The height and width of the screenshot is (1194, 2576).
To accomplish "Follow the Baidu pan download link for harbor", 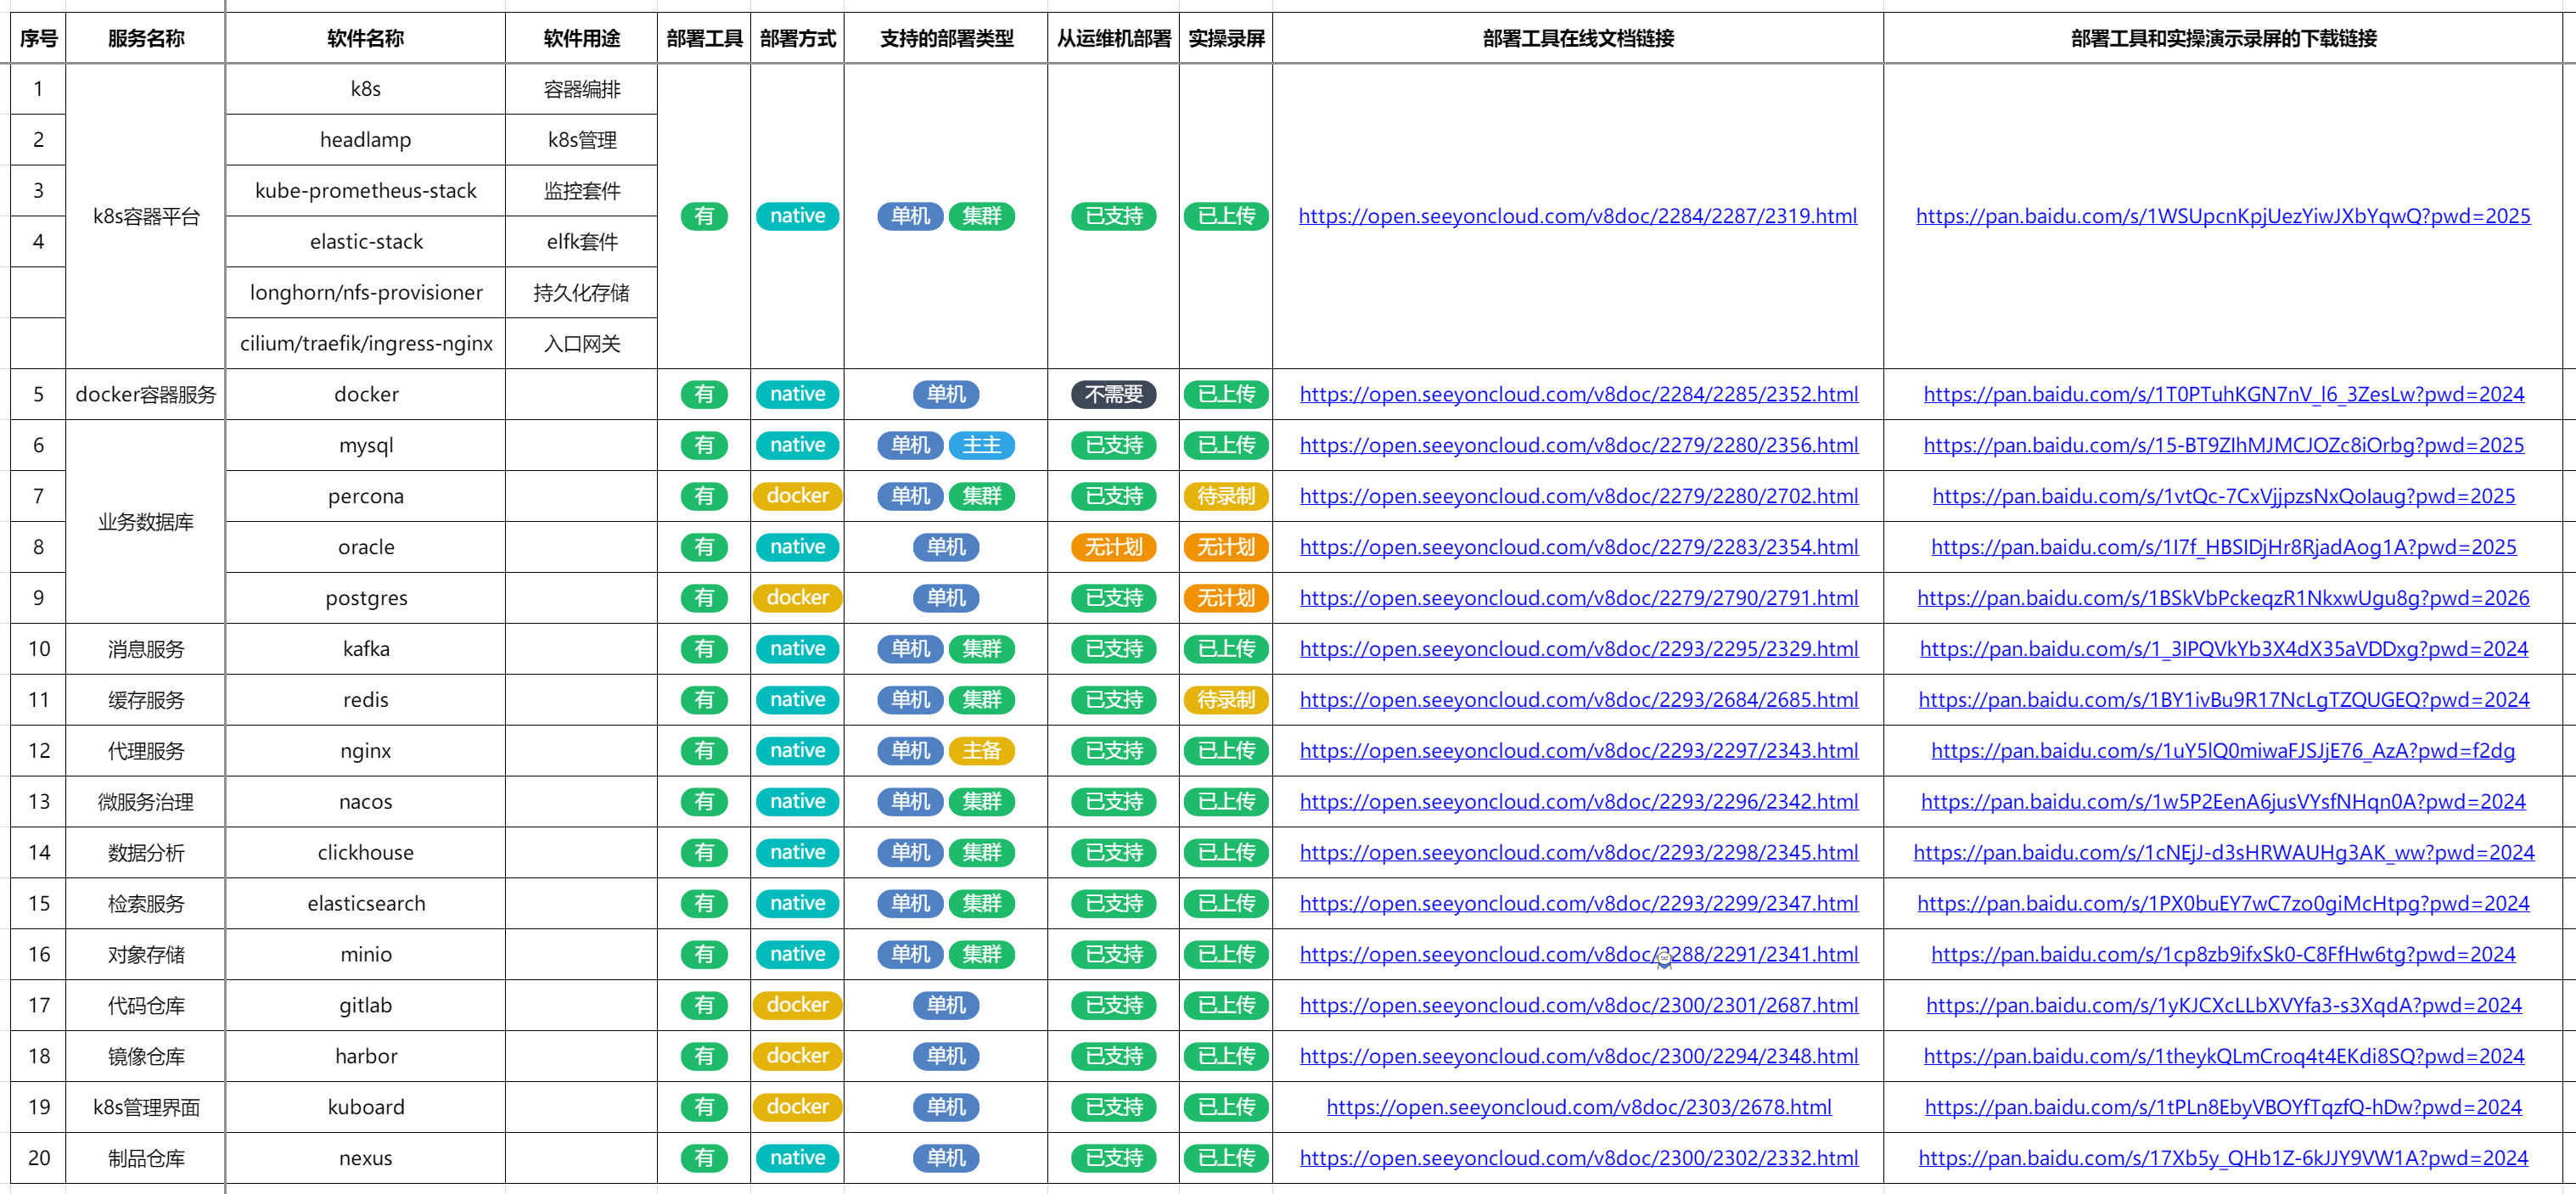I will (x=2223, y=1057).
